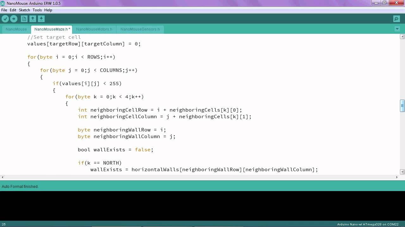Image resolution: width=405 pixels, height=227 pixels.
Task: Open the Edit menu
Action: tap(13, 10)
